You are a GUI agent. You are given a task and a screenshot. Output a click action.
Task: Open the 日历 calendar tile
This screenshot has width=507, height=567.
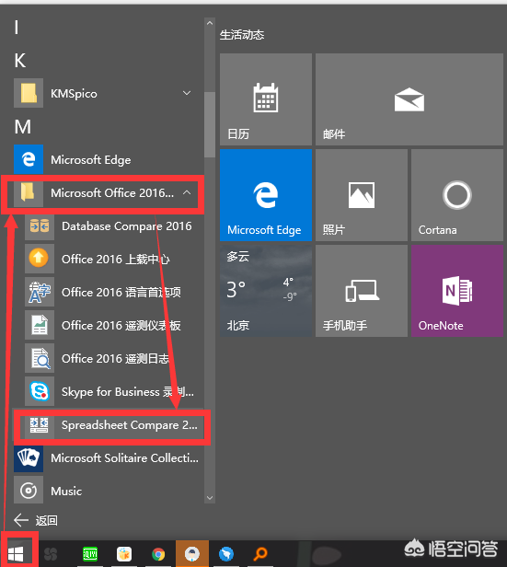[x=266, y=99]
